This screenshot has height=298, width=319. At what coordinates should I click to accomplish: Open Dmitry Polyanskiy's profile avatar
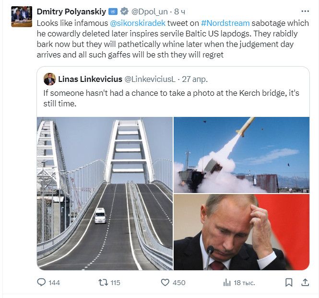tap(22, 17)
